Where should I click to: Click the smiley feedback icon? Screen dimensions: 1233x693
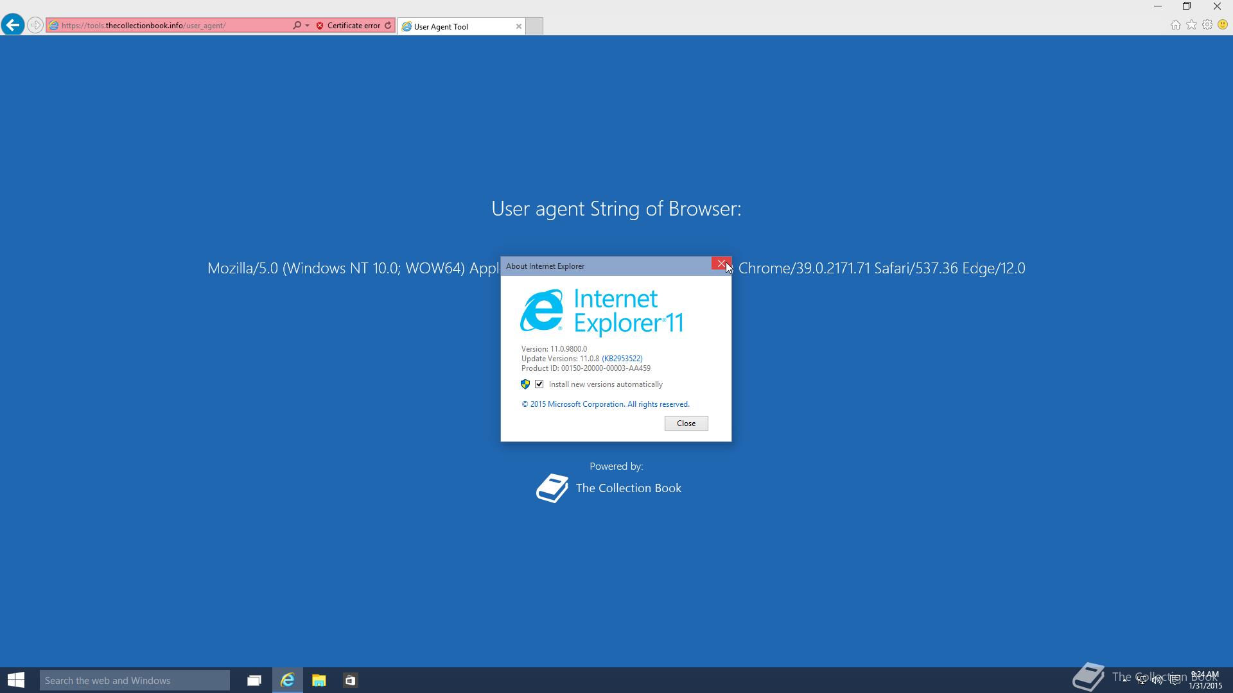(x=1223, y=25)
